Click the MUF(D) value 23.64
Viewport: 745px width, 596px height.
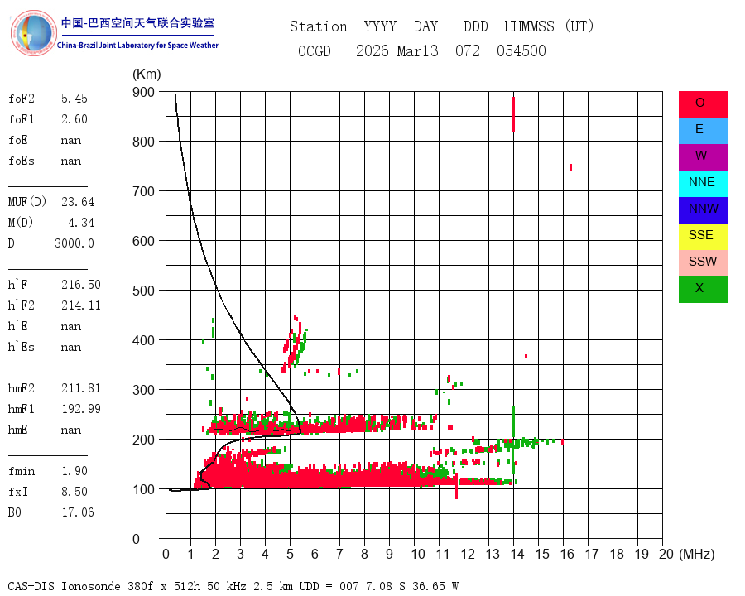click(78, 202)
